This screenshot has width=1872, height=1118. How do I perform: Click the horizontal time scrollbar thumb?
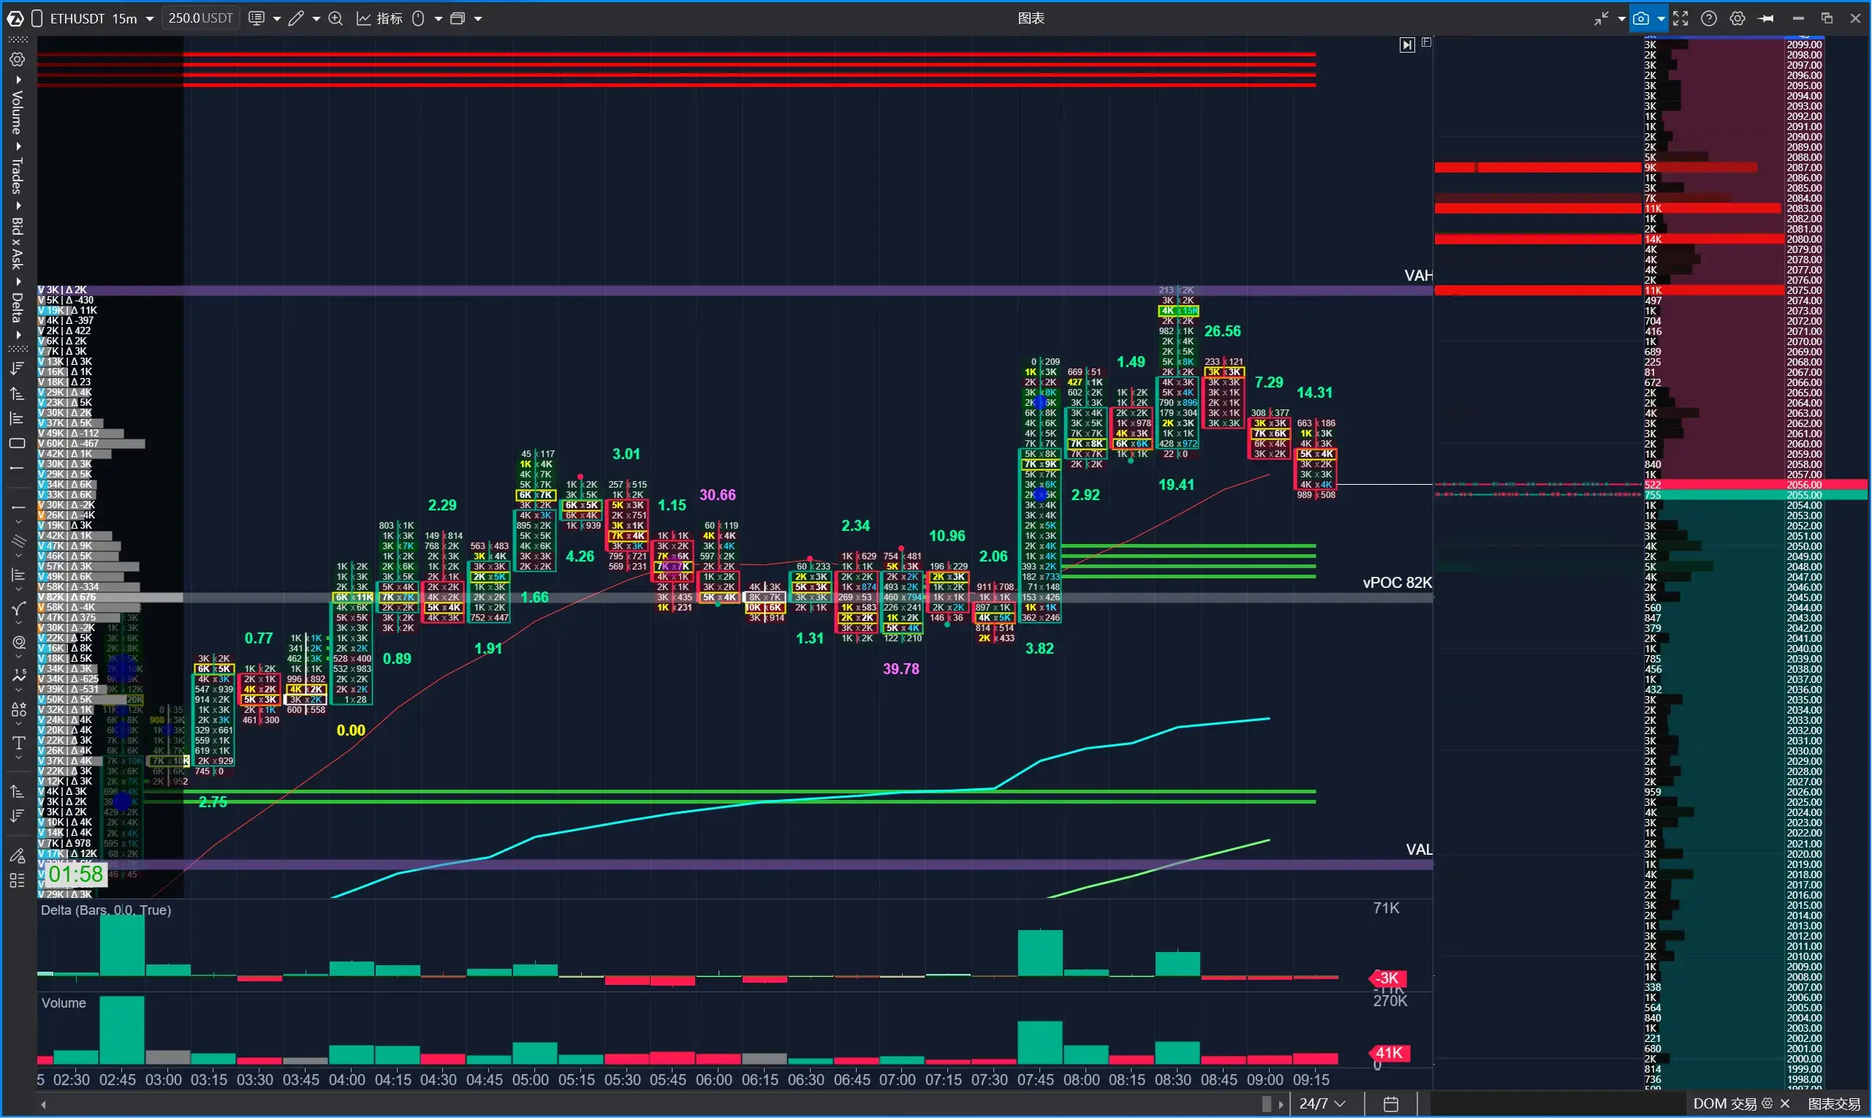[x=1267, y=1103]
